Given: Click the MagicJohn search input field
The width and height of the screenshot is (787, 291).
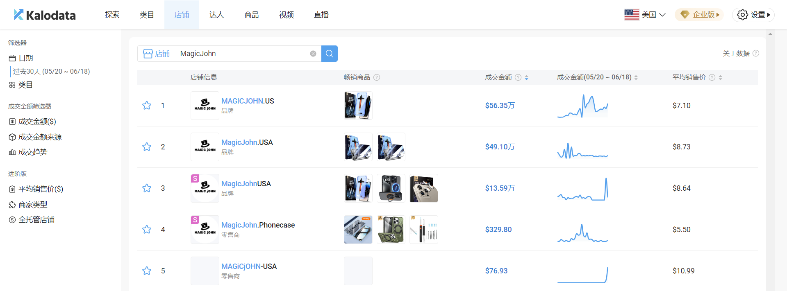Looking at the screenshot, I should (242, 54).
